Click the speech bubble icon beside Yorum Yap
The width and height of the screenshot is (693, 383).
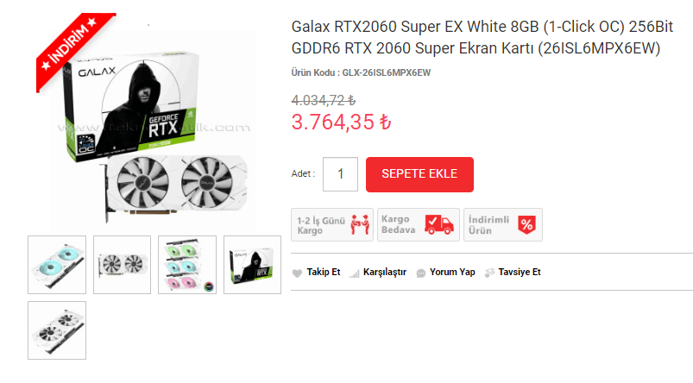tap(421, 273)
